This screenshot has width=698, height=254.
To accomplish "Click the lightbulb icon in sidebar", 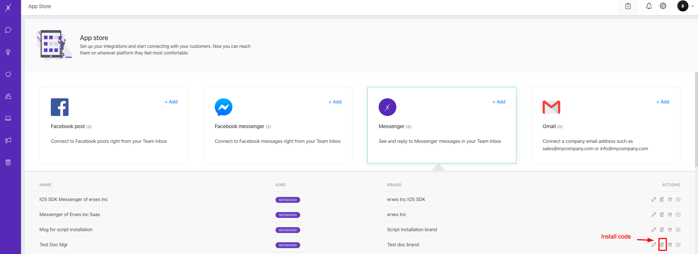I will tap(8, 52).
